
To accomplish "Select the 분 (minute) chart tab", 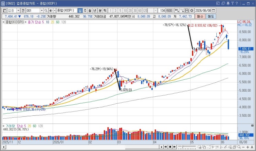I will pyautogui.click(x=100, y=11).
